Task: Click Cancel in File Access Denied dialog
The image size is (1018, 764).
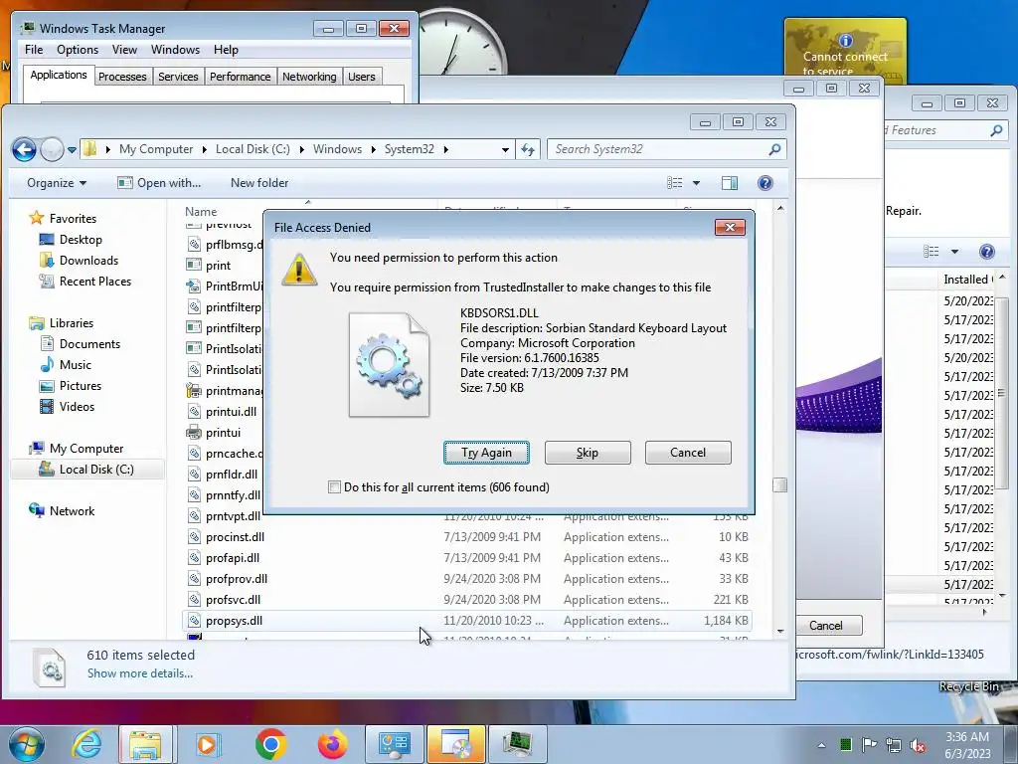Action: coord(688,453)
